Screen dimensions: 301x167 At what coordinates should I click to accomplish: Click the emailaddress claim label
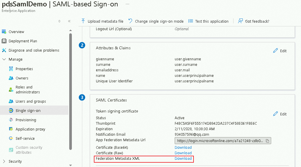[x=107, y=70]
